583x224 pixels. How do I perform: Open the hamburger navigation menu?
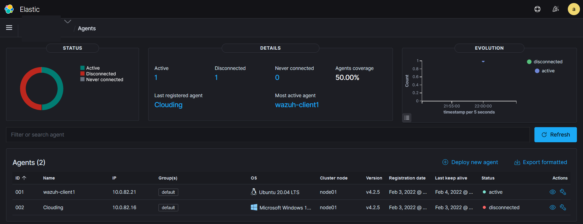coord(9,28)
